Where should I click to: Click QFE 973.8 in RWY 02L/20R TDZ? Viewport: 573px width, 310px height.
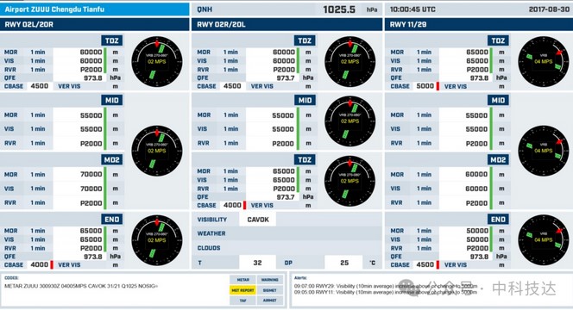point(92,78)
